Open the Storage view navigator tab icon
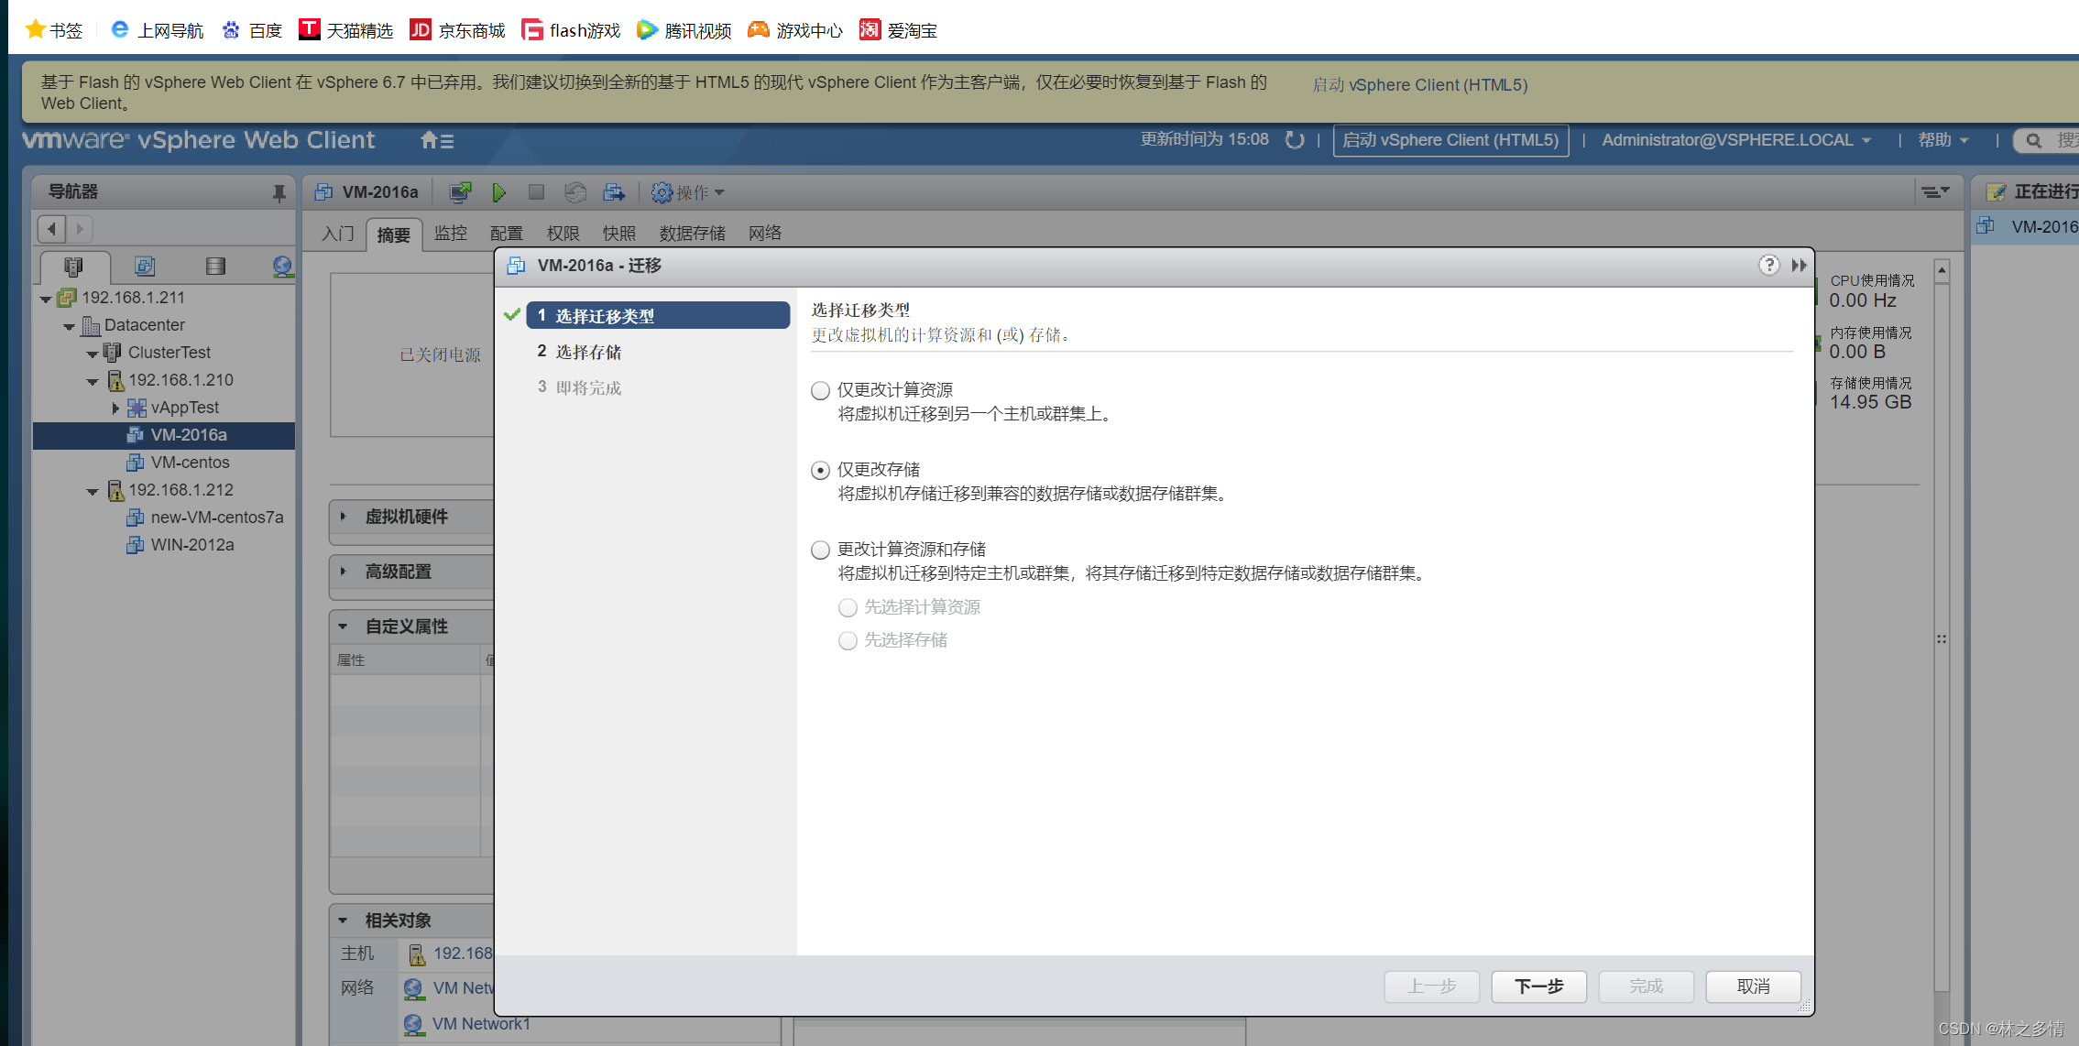 [215, 267]
